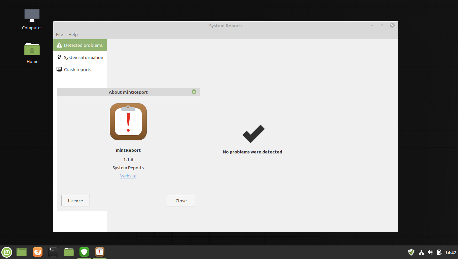Viewport: 458px width, 259px height.
Task: Open the network tray icon
Action: (x=421, y=252)
